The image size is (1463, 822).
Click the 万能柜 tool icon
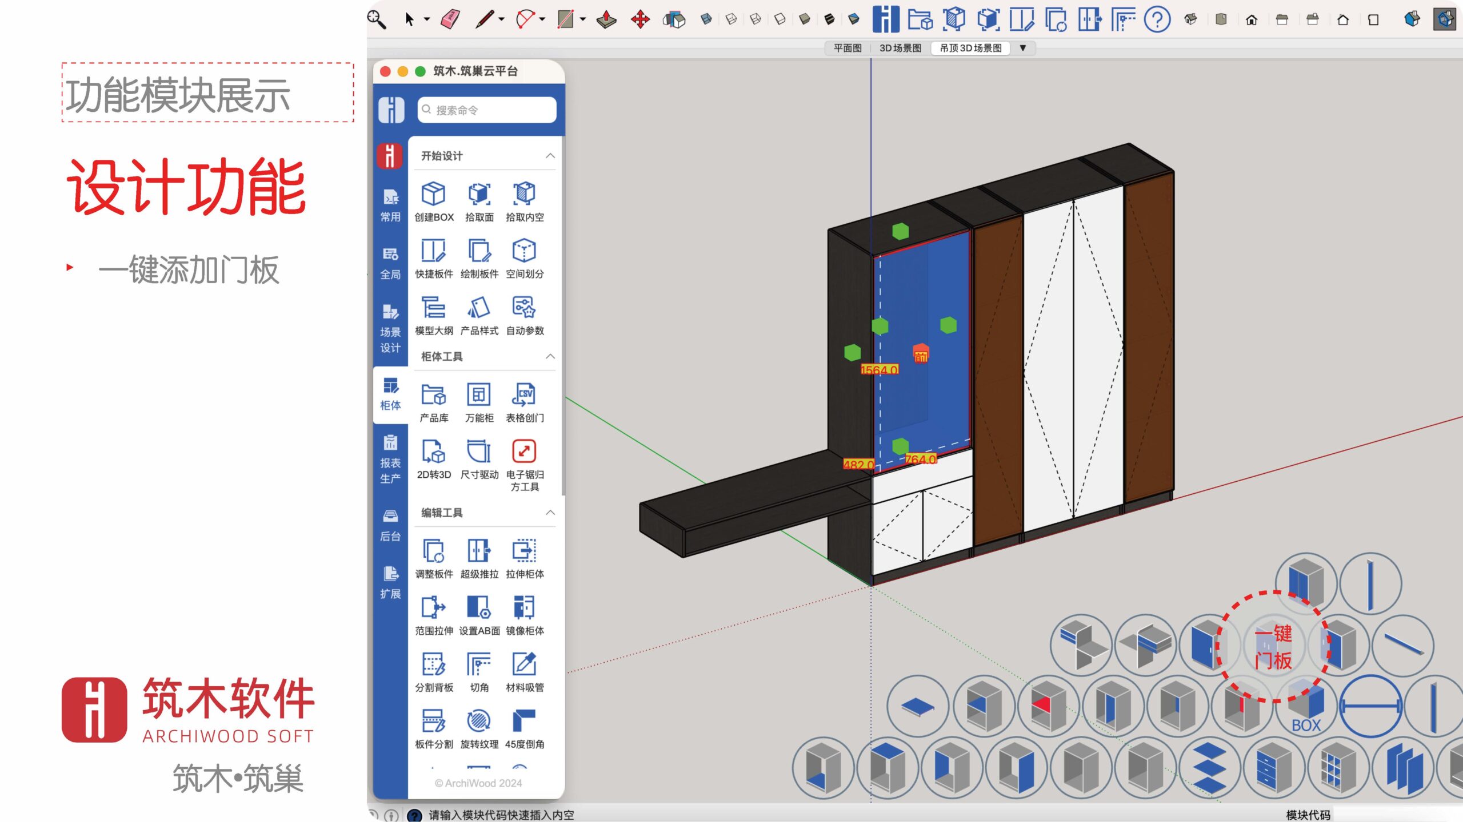479,395
